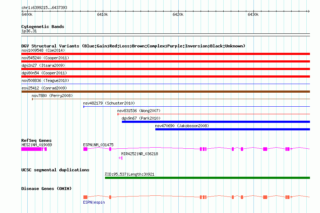Click the HES2 gene magenta exon block
Screen dimensions: 320x213
tap(31, 149)
